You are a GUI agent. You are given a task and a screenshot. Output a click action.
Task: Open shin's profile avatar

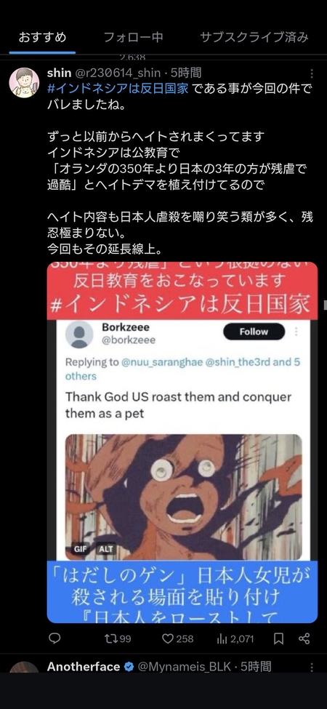tap(24, 83)
